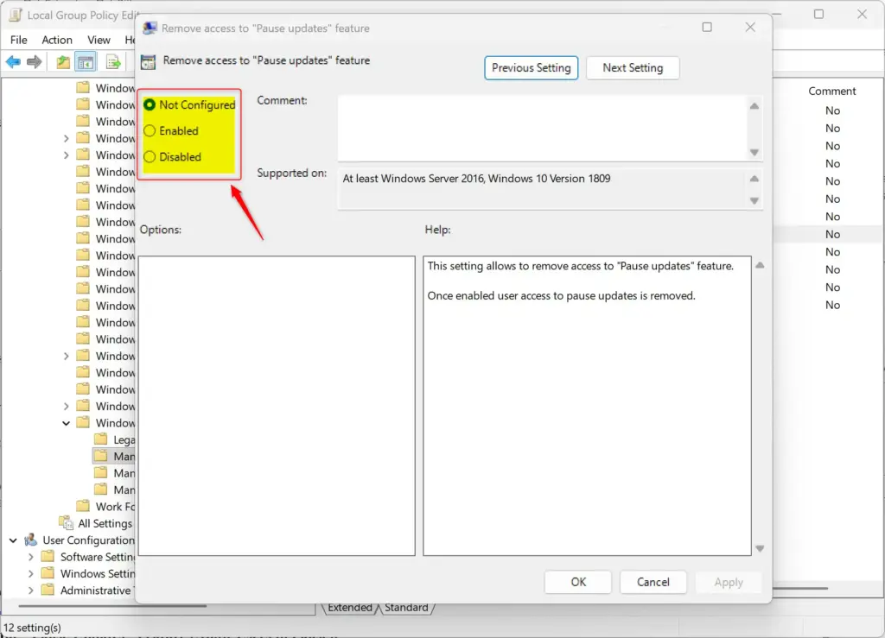Screen dimensions: 885x638
Task: Select the Work Folders tree item
Action: pyautogui.click(x=115, y=506)
